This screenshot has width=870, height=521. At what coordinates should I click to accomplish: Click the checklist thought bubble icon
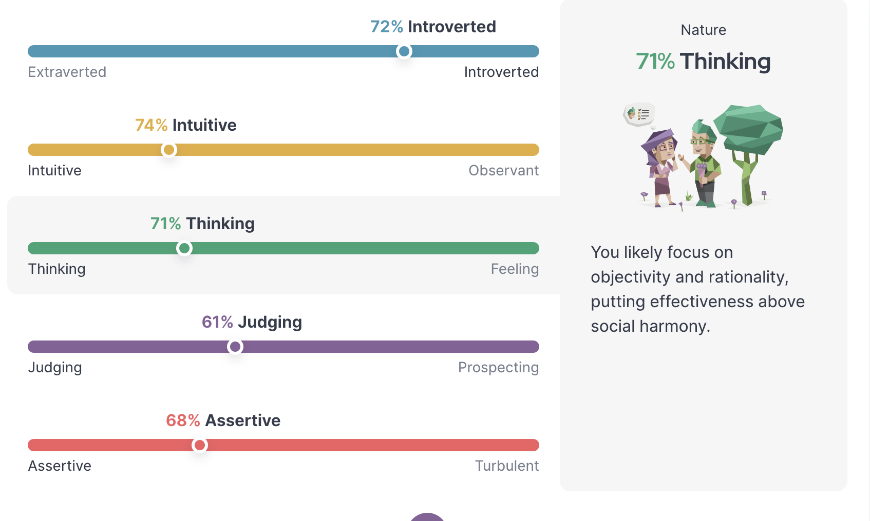(639, 114)
